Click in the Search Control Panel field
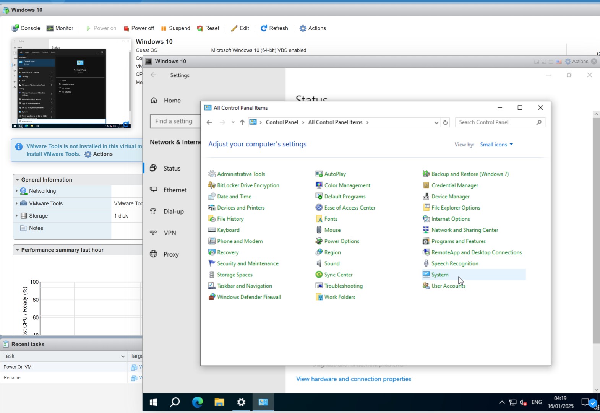Viewport: 600px width, 413px height. tap(500, 122)
